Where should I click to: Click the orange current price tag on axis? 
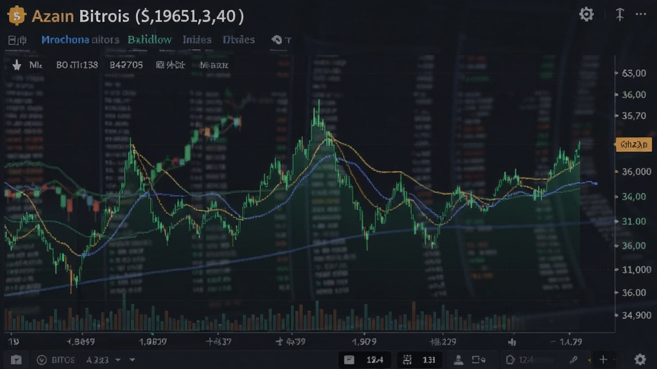633,145
